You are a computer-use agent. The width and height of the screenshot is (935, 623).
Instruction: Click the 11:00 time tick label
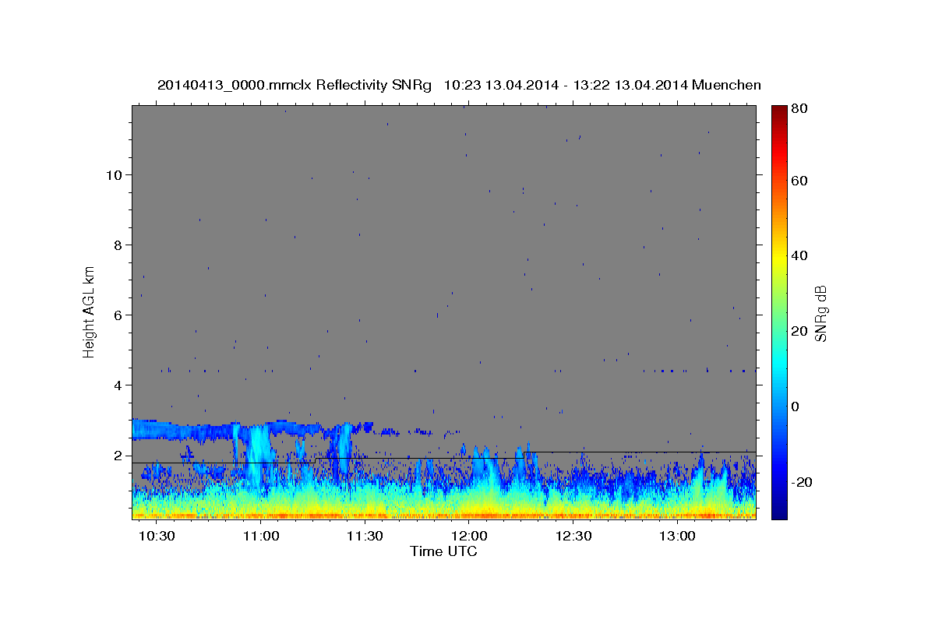pyautogui.click(x=261, y=537)
